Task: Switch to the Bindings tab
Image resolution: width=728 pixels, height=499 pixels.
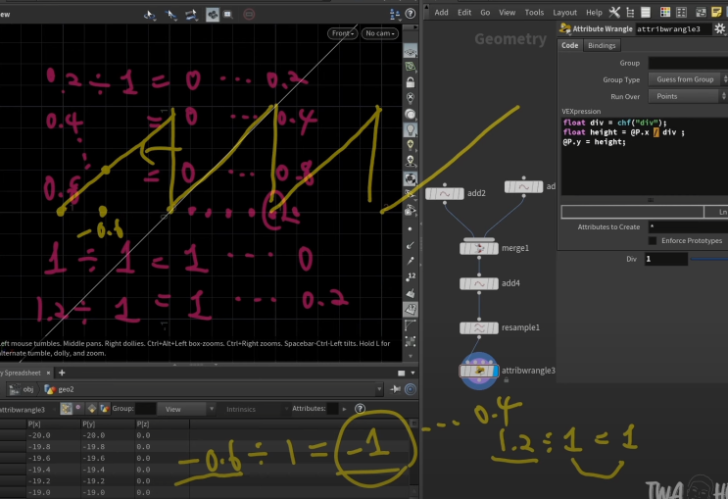Action: [602, 45]
